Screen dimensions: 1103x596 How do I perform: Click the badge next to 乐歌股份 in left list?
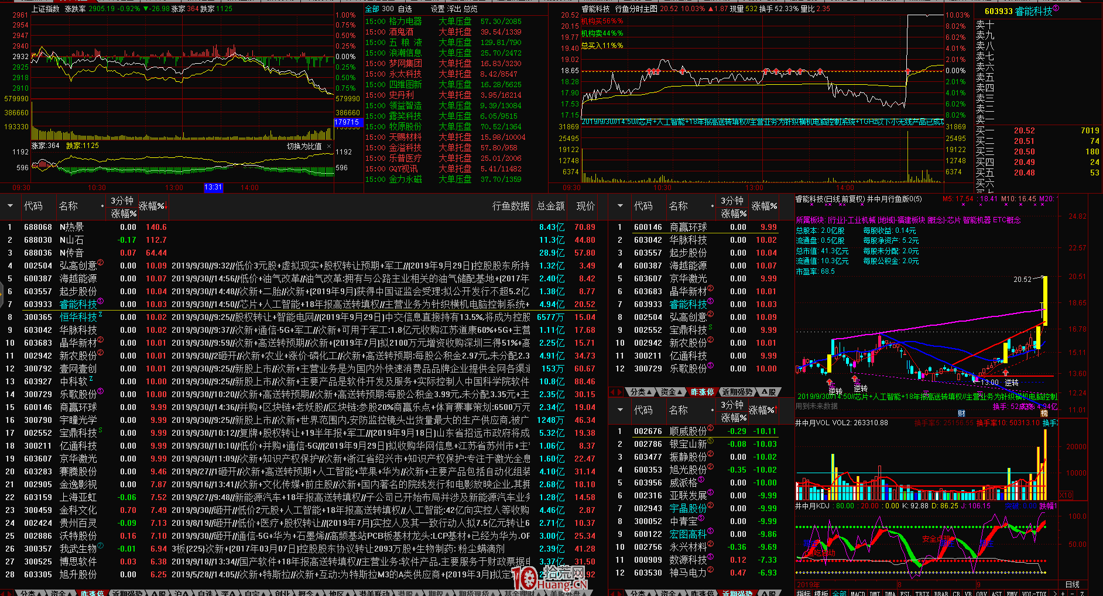coord(100,391)
